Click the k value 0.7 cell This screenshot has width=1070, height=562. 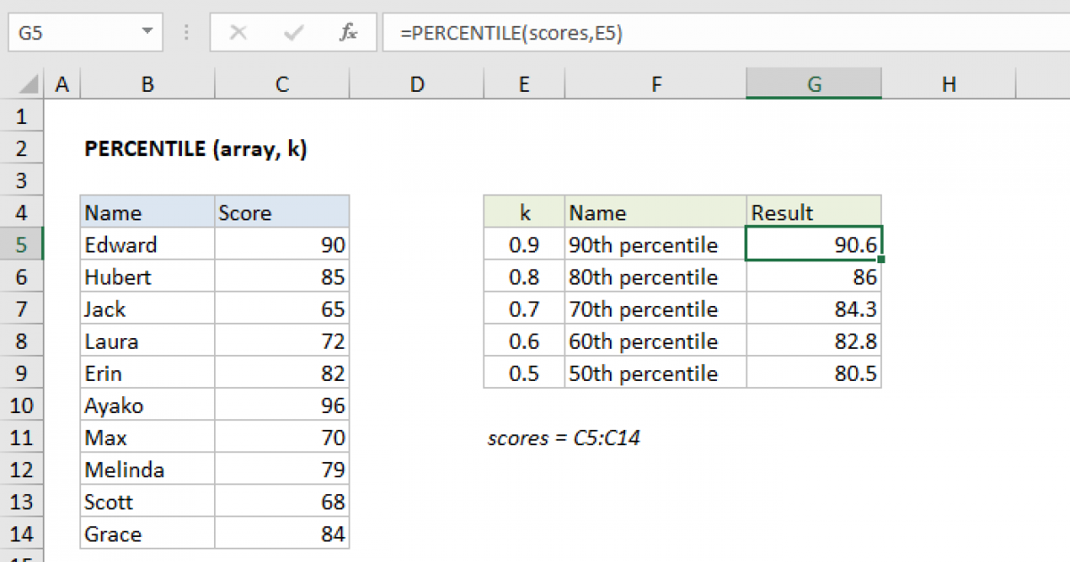524,310
